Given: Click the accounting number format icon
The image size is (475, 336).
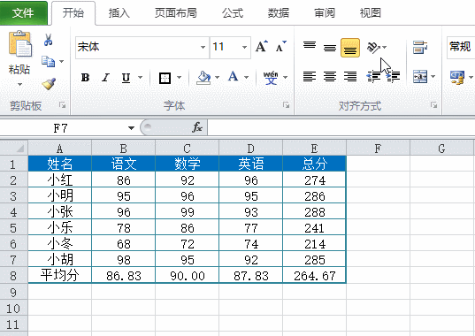Looking at the screenshot, I should click(457, 78).
